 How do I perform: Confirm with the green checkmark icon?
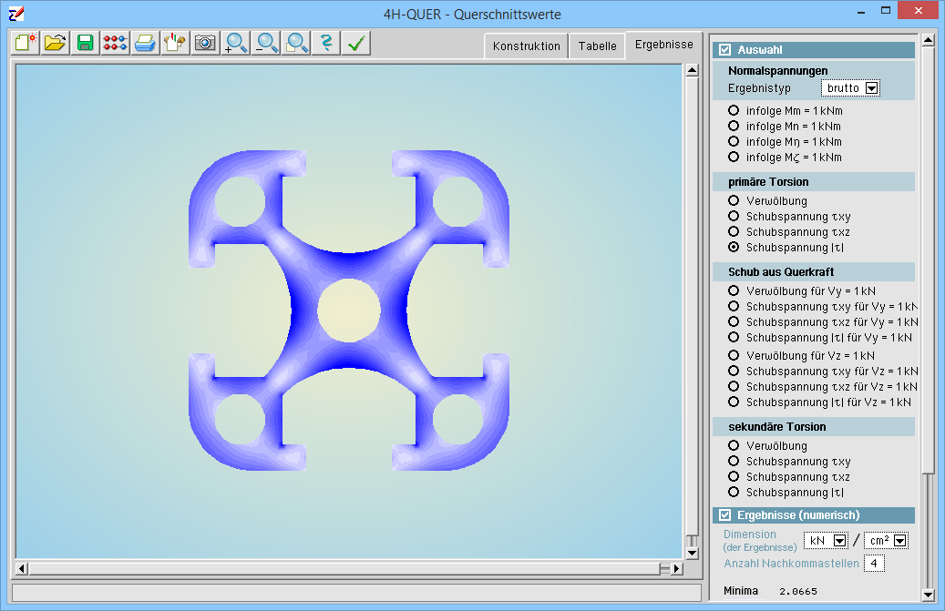pyautogui.click(x=356, y=43)
